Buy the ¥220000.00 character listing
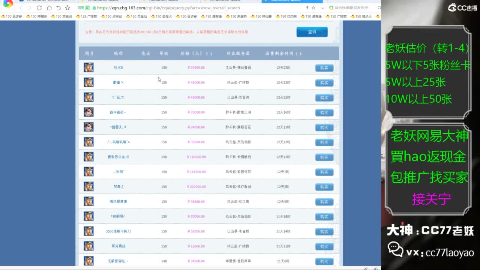 point(324,187)
